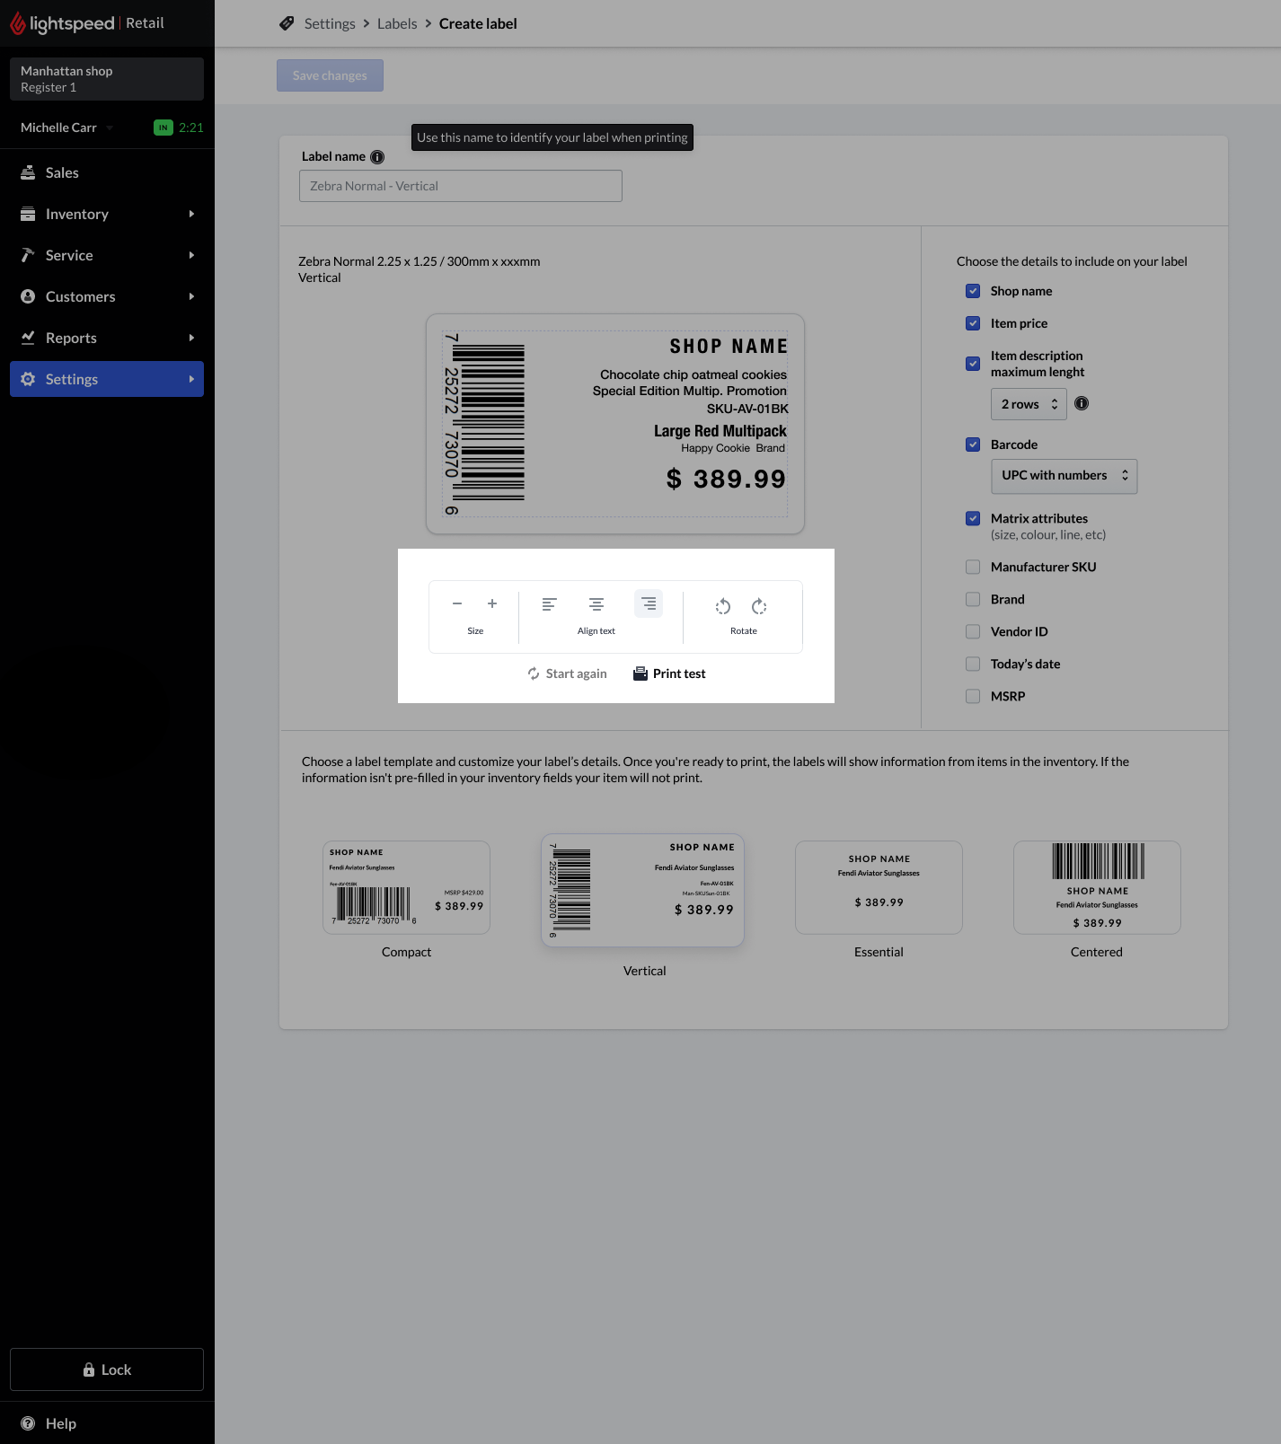
Task: Rotate label clockwise
Action: click(x=759, y=606)
